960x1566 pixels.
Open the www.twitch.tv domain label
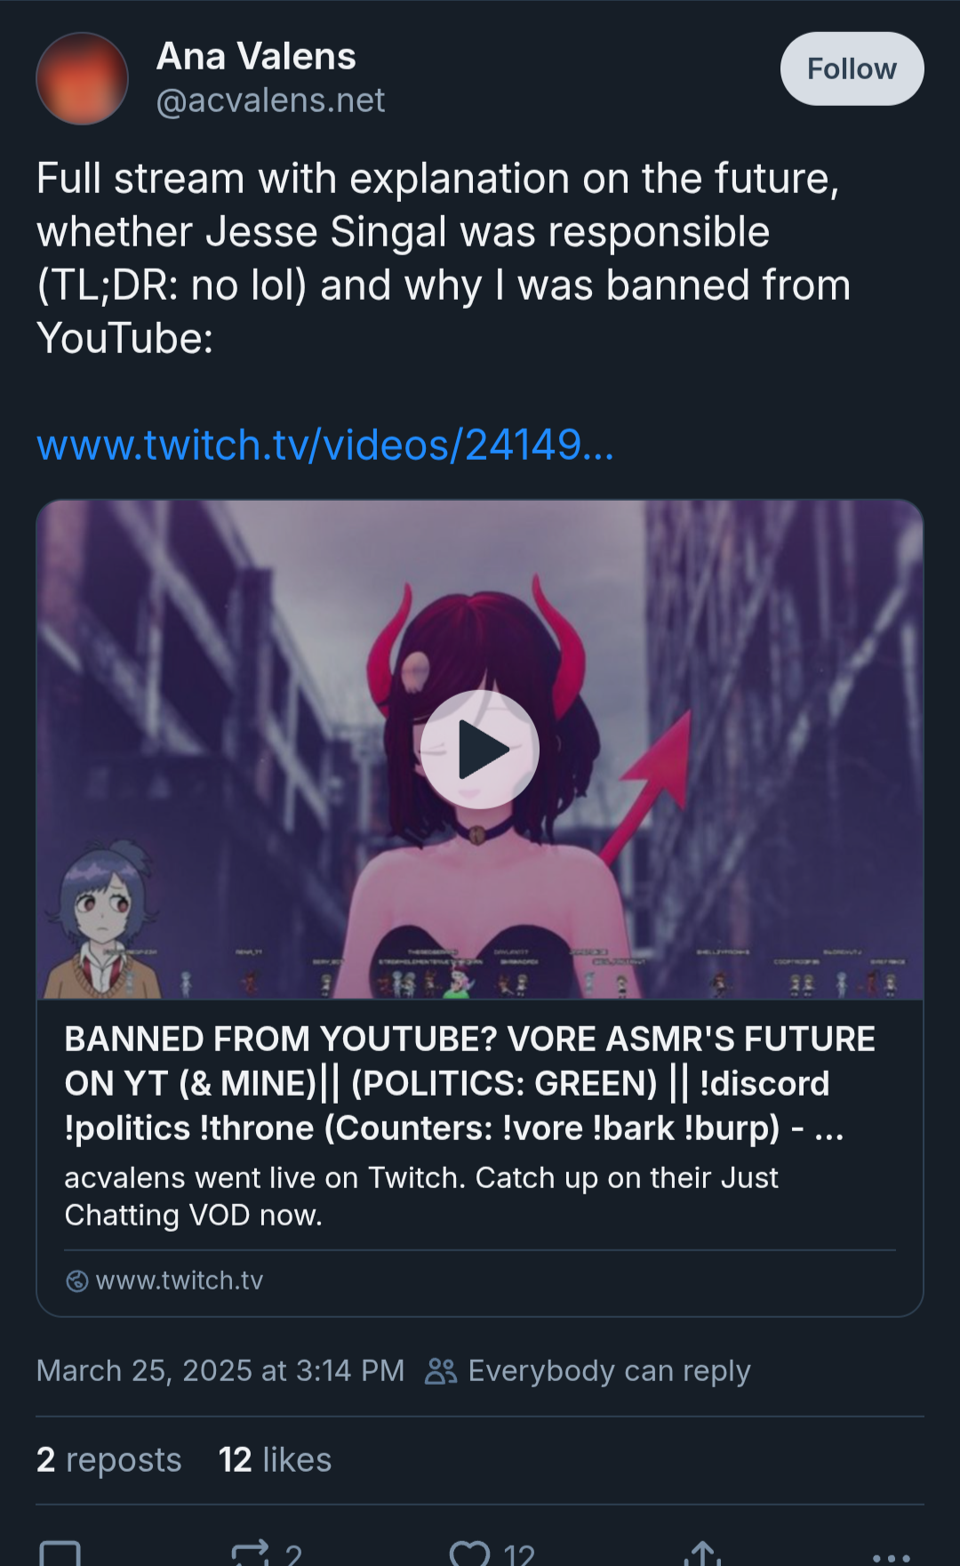[x=180, y=1281]
